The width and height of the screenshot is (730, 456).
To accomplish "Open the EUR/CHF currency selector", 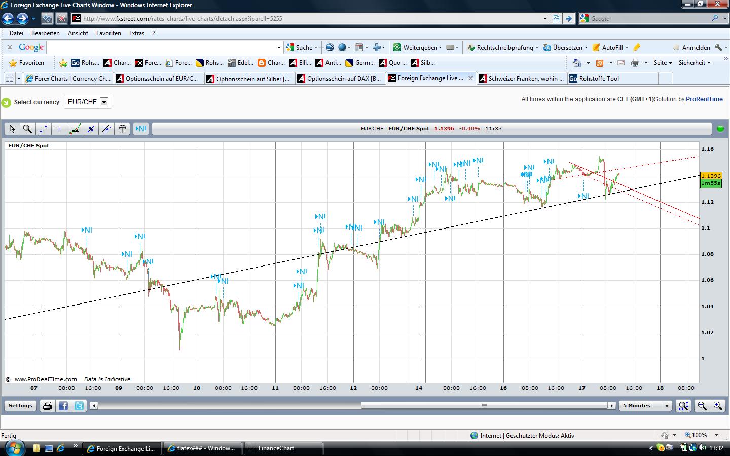I will [87, 102].
